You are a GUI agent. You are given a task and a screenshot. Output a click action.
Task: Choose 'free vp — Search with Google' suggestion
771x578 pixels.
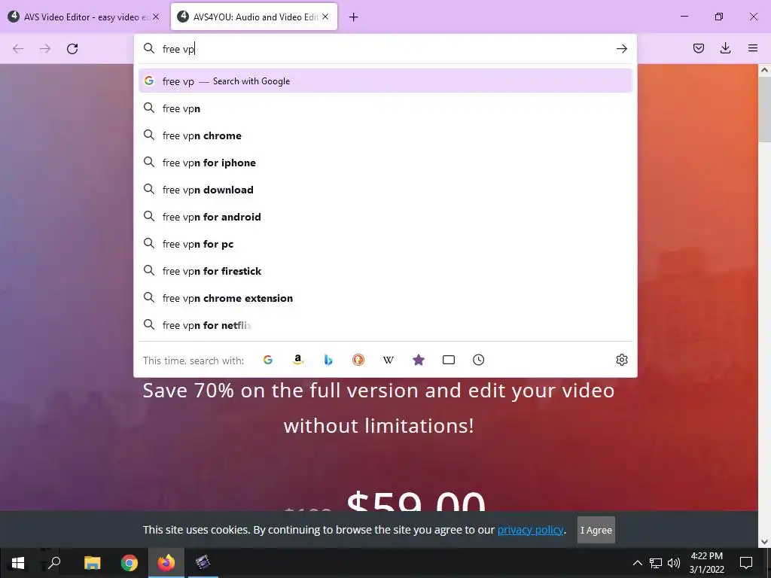pyautogui.click(x=385, y=81)
